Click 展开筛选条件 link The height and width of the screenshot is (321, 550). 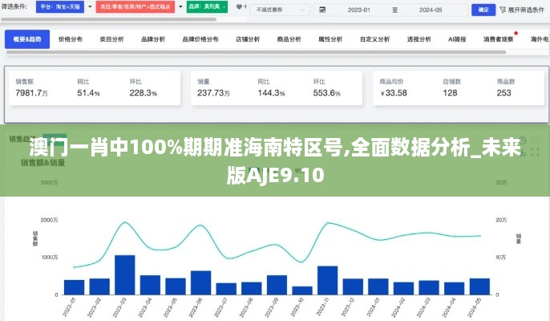click(526, 10)
